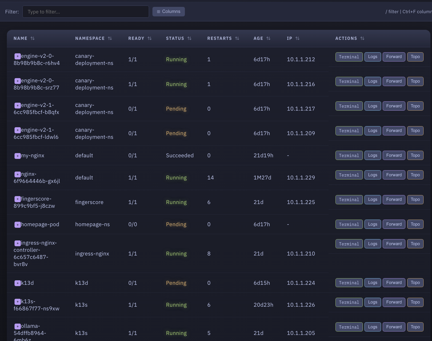Screen dimensions: 432x341
Task: Sort by READY column arrows
Action: 150,39
